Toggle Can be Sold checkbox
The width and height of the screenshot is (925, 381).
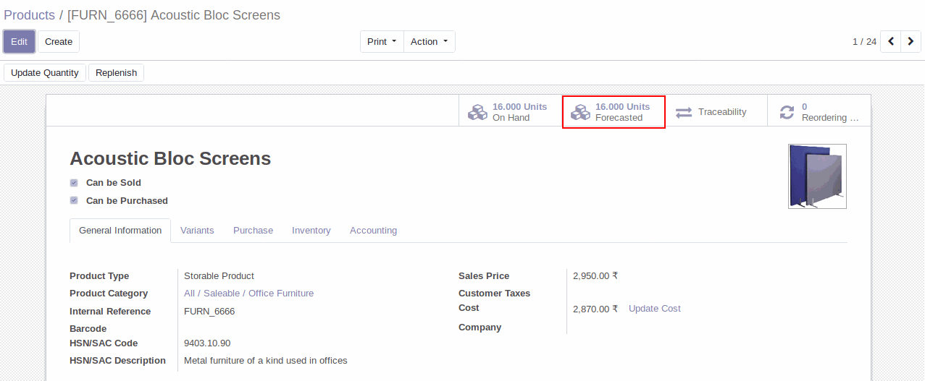(x=74, y=183)
